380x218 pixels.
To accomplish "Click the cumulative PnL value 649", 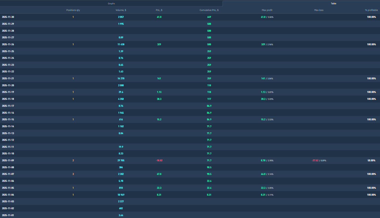I will pos(209,17).
